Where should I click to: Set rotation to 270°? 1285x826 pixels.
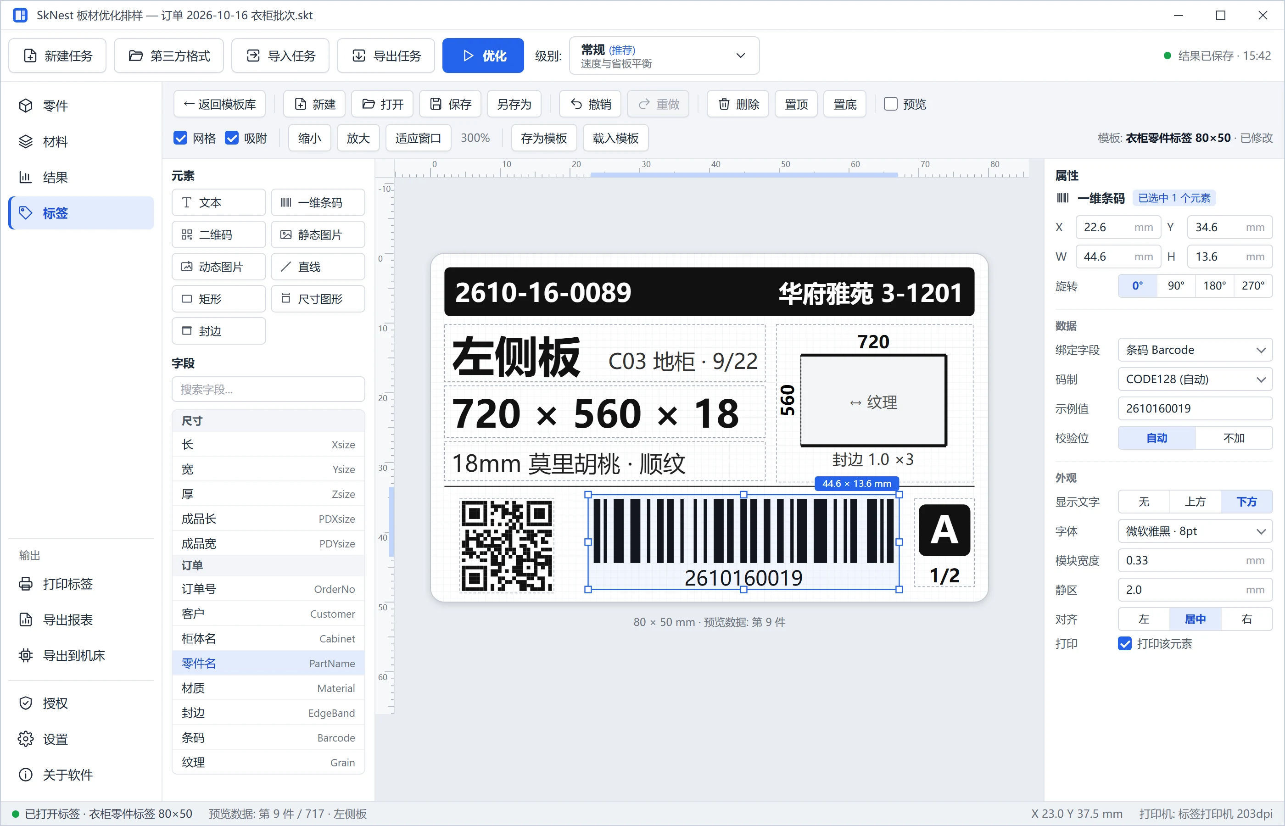point(1253,286)
